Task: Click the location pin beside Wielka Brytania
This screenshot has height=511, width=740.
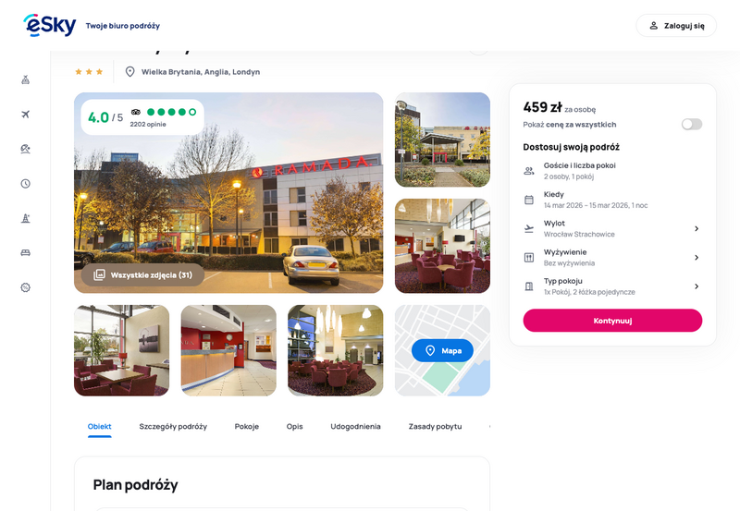Action: (x=129, y=72)
